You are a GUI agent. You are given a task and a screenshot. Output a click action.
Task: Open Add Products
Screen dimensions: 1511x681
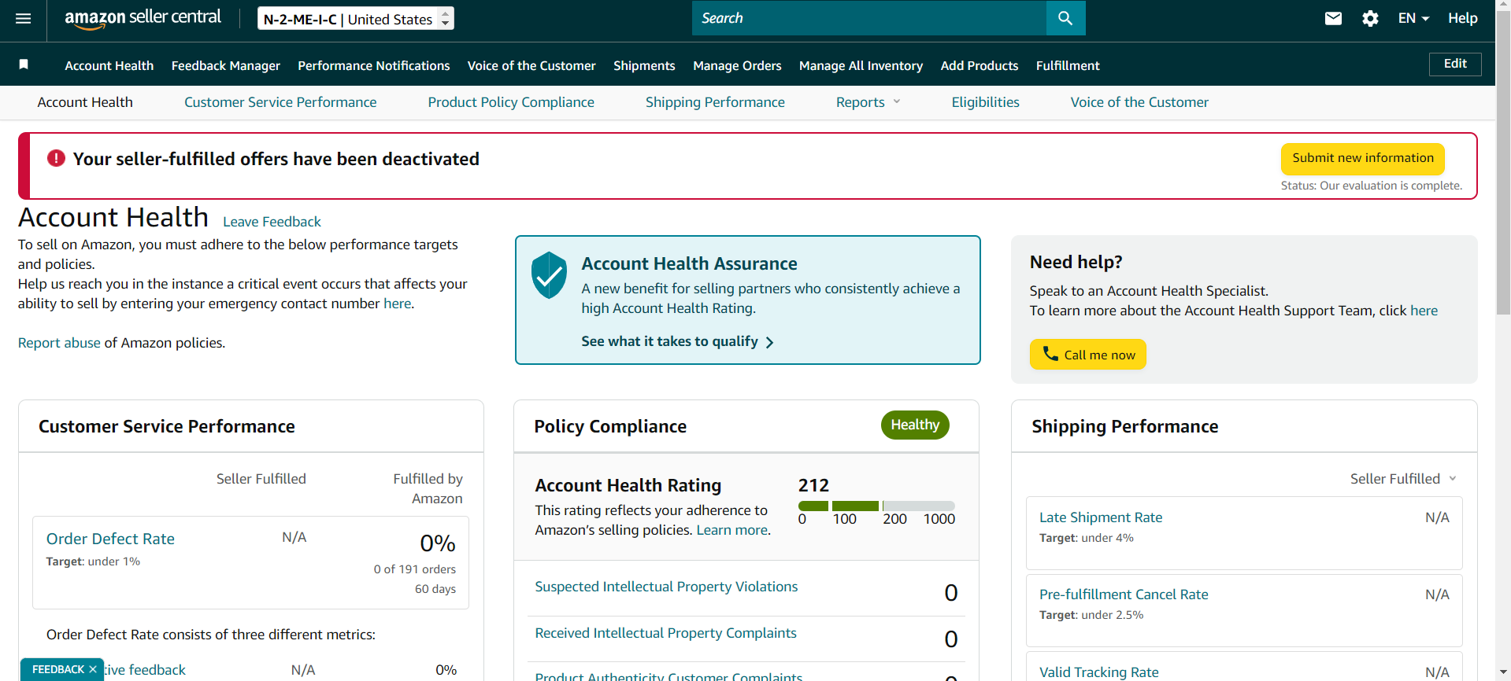[980, 65]
